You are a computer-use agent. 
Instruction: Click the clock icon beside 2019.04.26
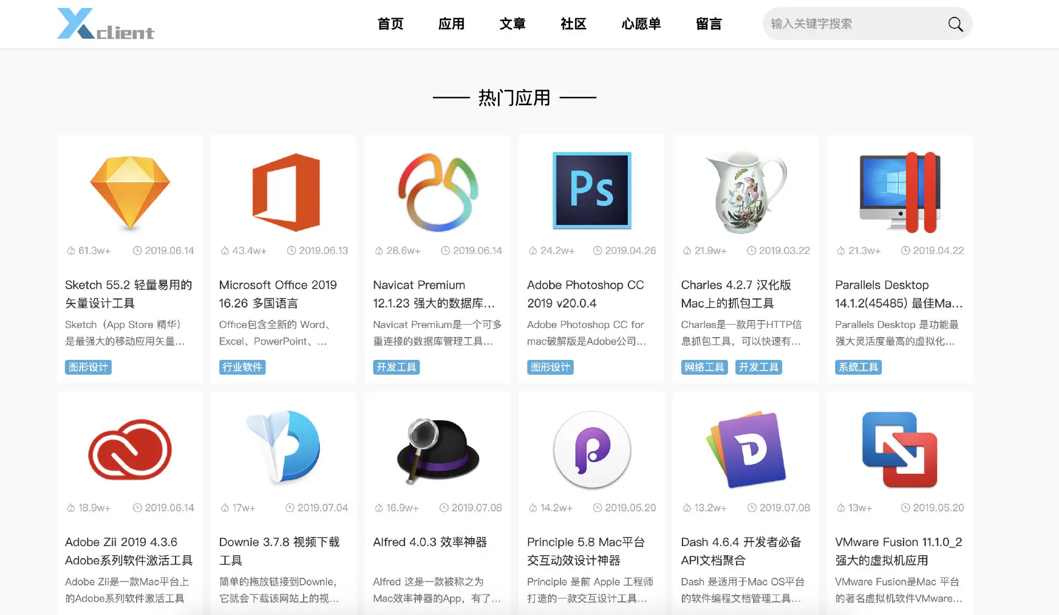[597, 251]
